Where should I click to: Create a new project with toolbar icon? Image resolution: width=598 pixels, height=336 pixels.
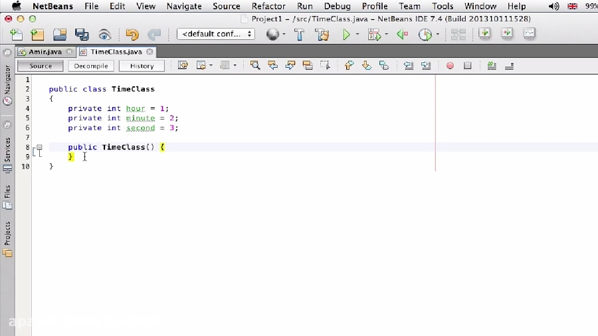[37, 35]
